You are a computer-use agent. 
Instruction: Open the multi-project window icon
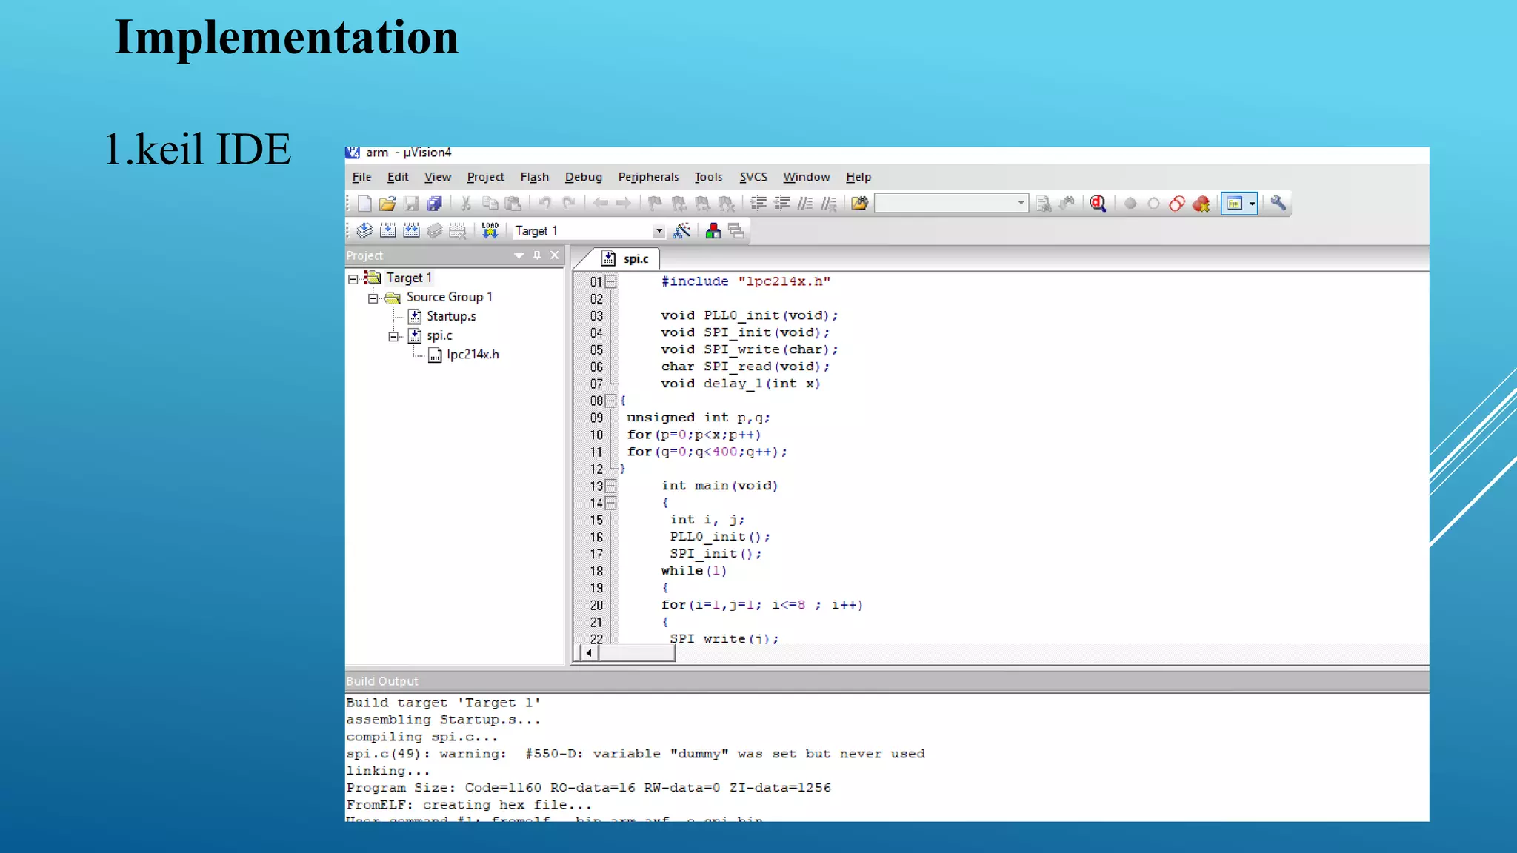click(x=736, y=231)
